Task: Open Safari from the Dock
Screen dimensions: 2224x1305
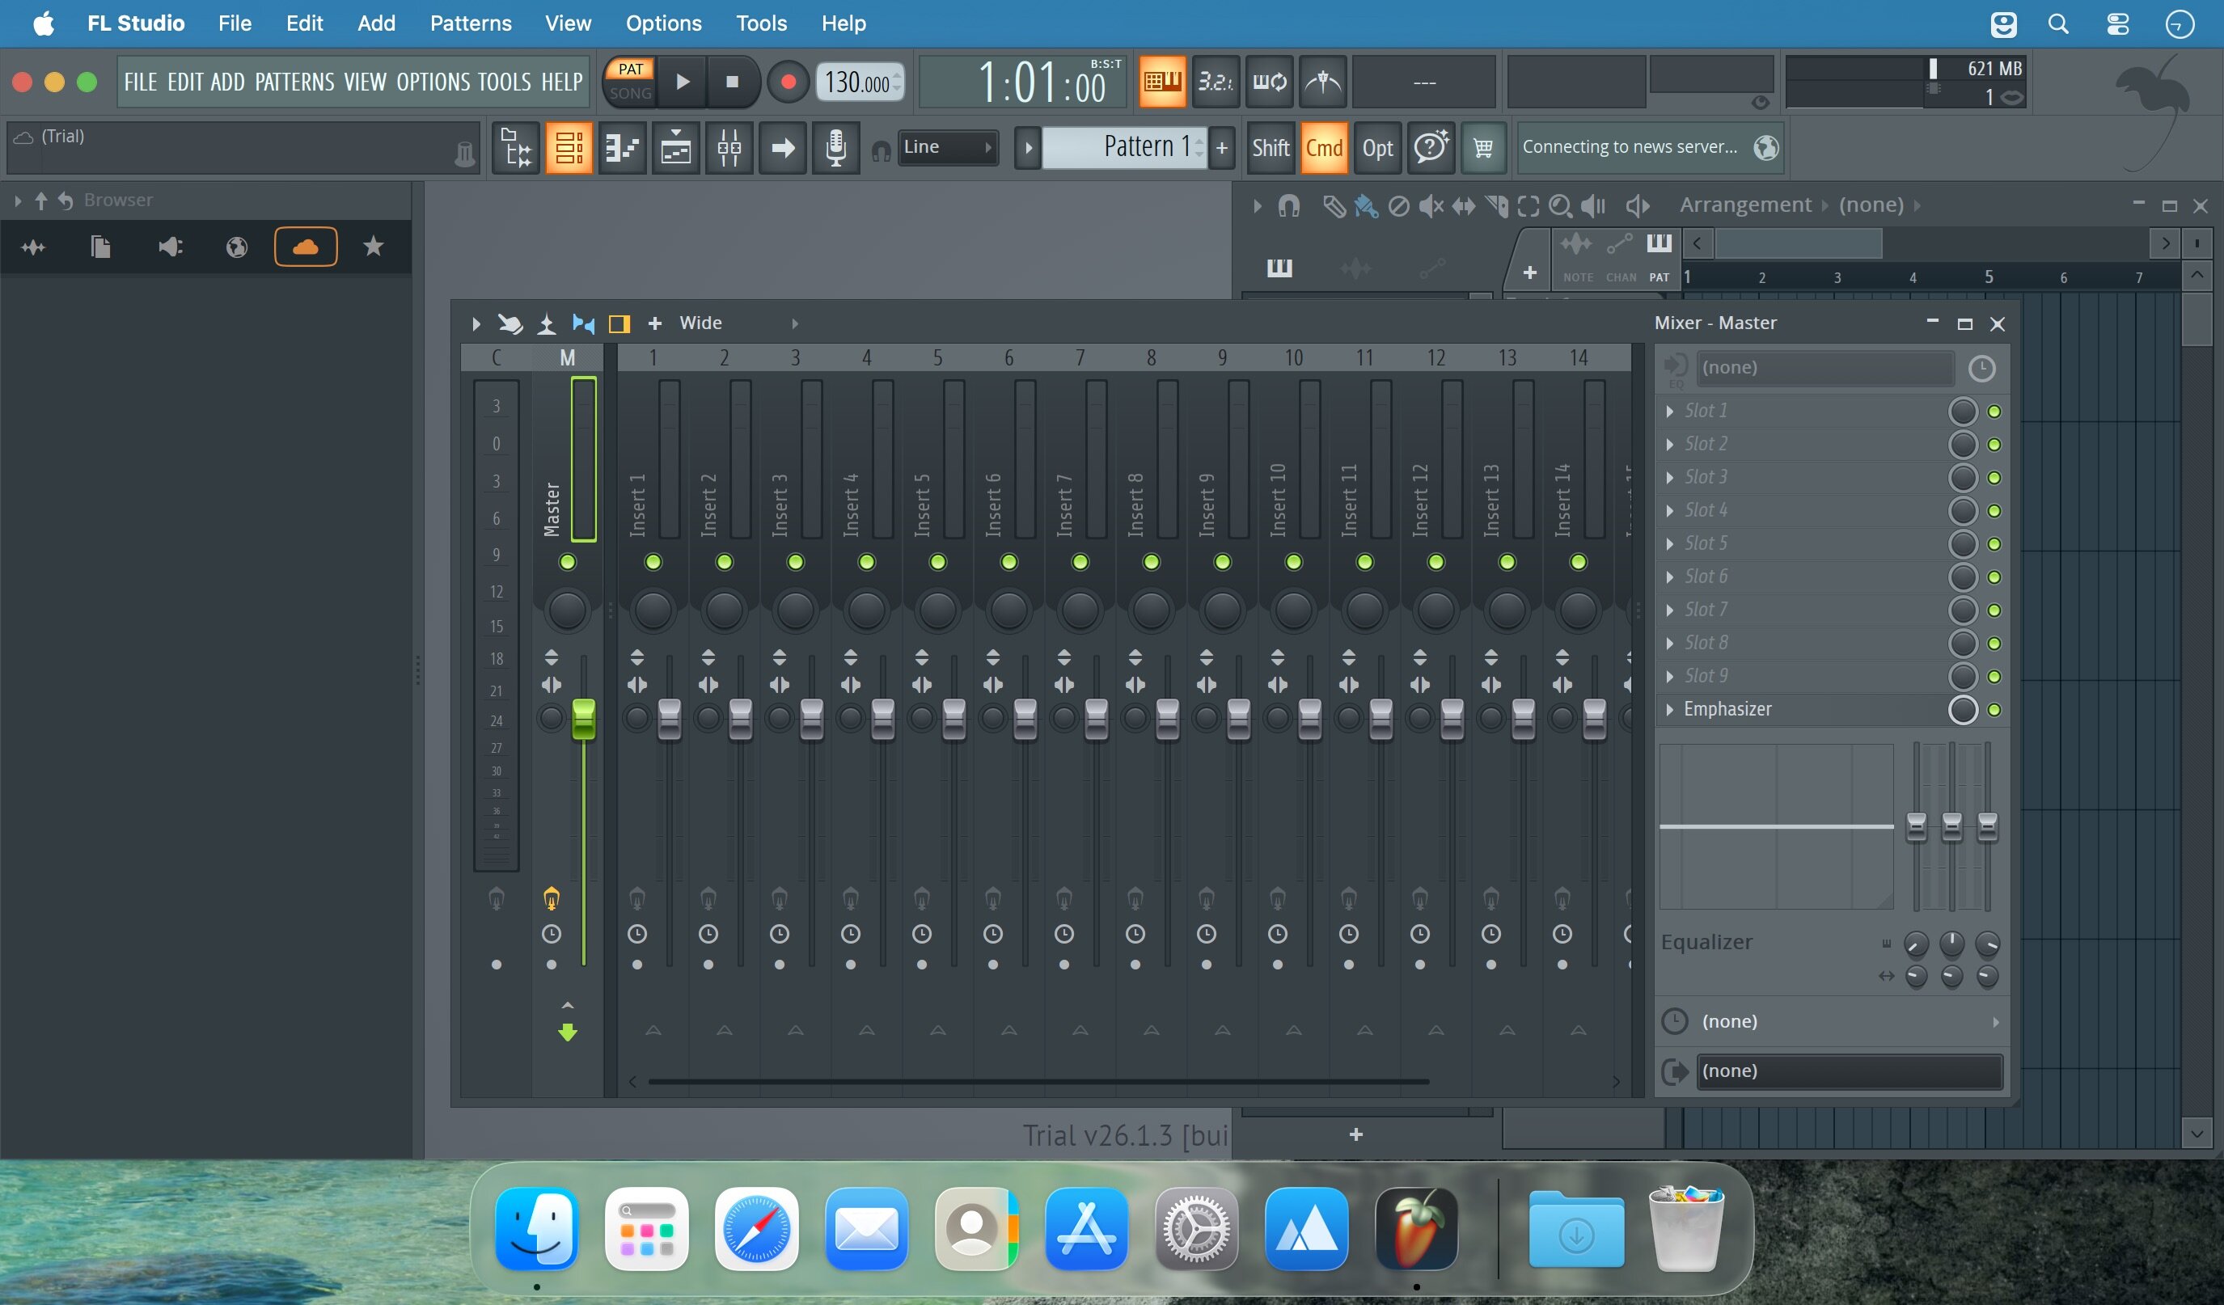Action: (756, 1229)
